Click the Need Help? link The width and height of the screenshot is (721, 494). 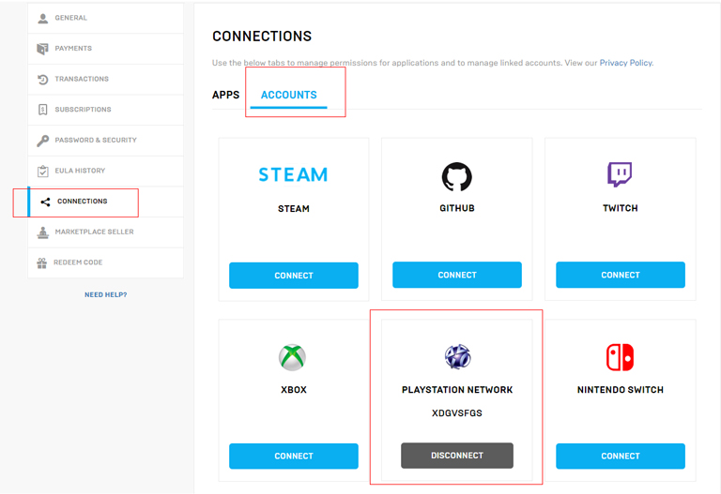click(x=105, y=294)
